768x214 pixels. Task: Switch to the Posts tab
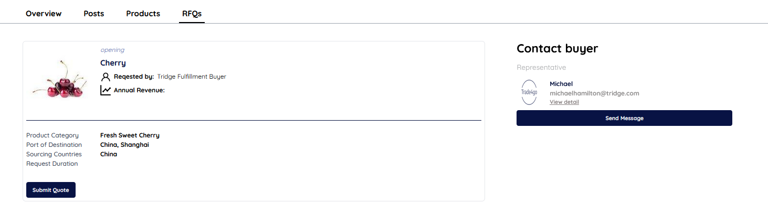(94, 14)
